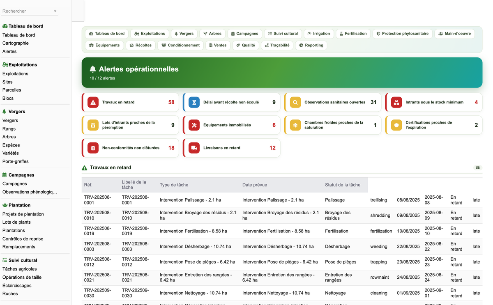Click the Réf. column header
The image size is (493, 305).
101,185
